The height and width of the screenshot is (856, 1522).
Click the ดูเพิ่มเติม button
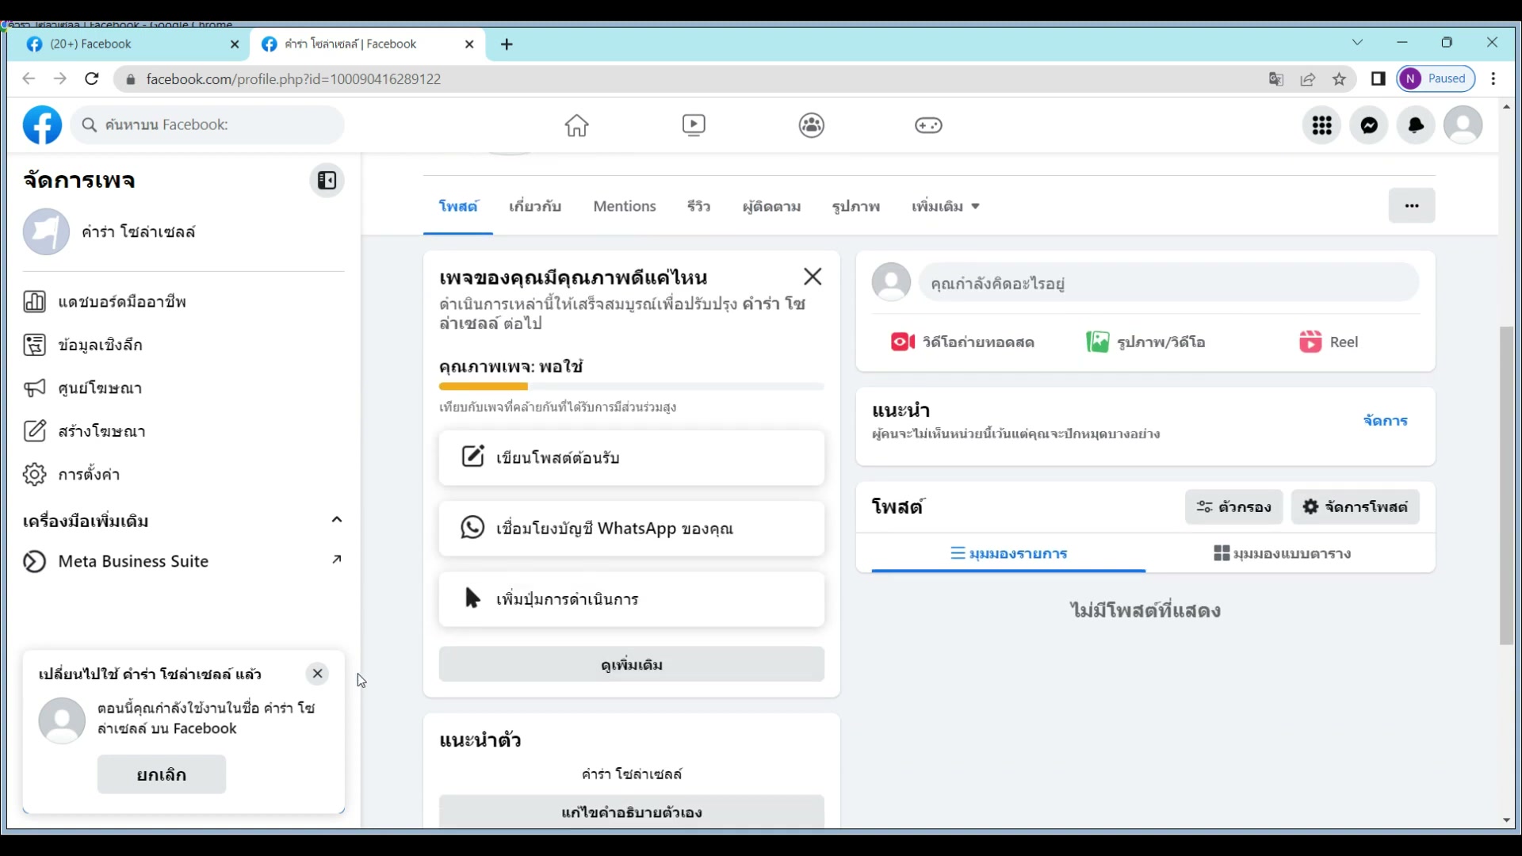click(x=631, y=664)
